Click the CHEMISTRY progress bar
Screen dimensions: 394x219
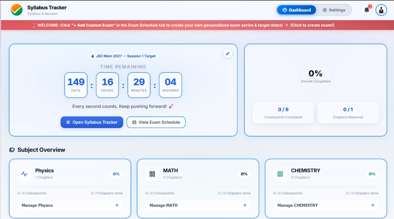tap(326, 187)
